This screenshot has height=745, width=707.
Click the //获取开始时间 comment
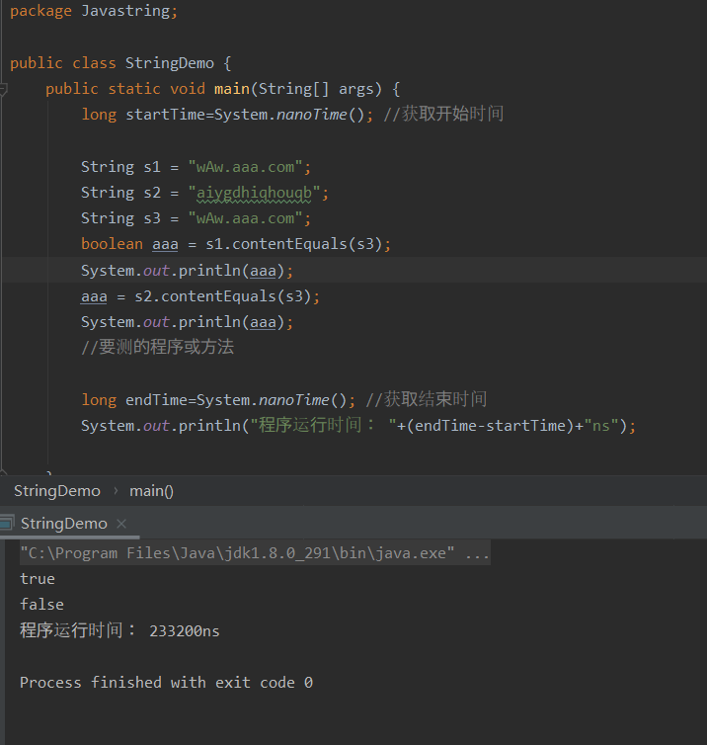pyautogui.click(x=443, y=114)
